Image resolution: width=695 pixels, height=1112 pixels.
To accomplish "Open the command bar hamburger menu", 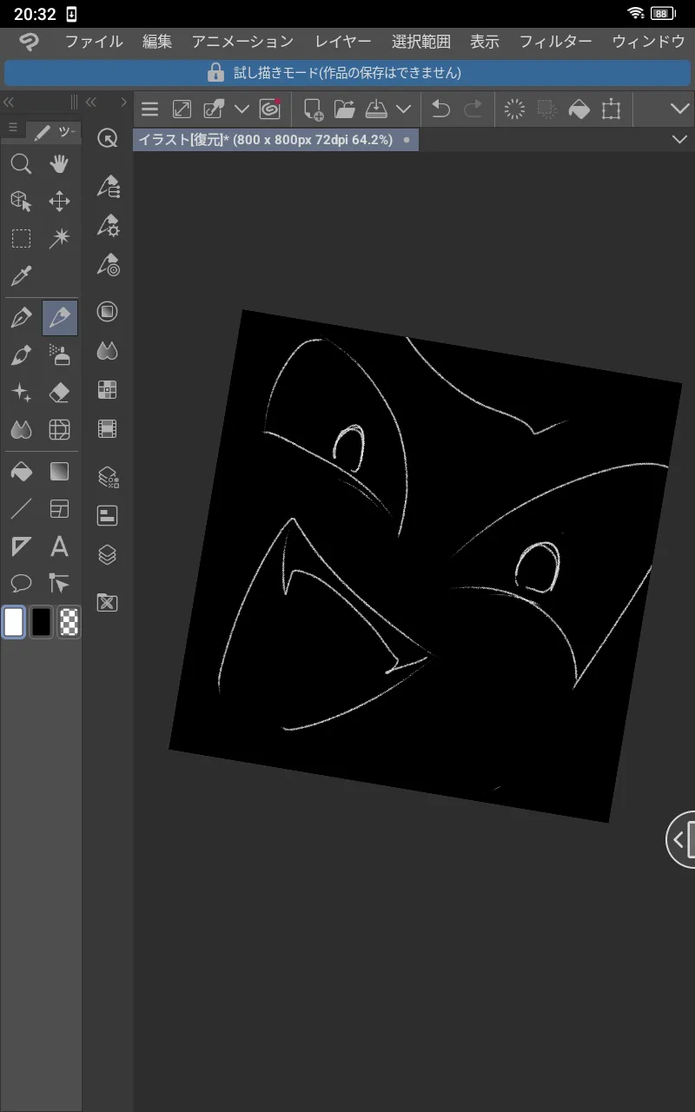I will tap(150, 109).
